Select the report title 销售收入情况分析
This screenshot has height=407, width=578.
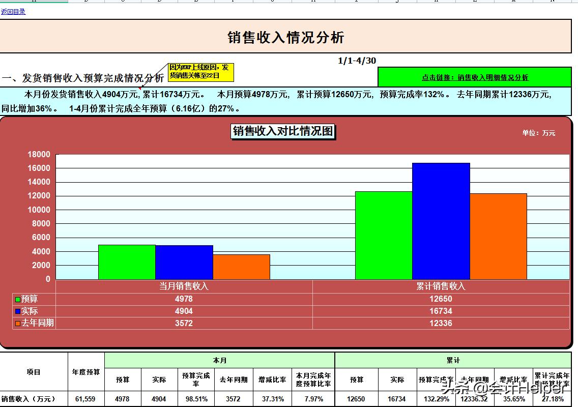click(x=288, y=37)
